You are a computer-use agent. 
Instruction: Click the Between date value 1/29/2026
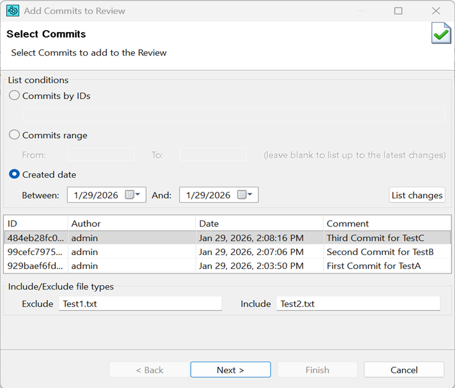[96, 195]
